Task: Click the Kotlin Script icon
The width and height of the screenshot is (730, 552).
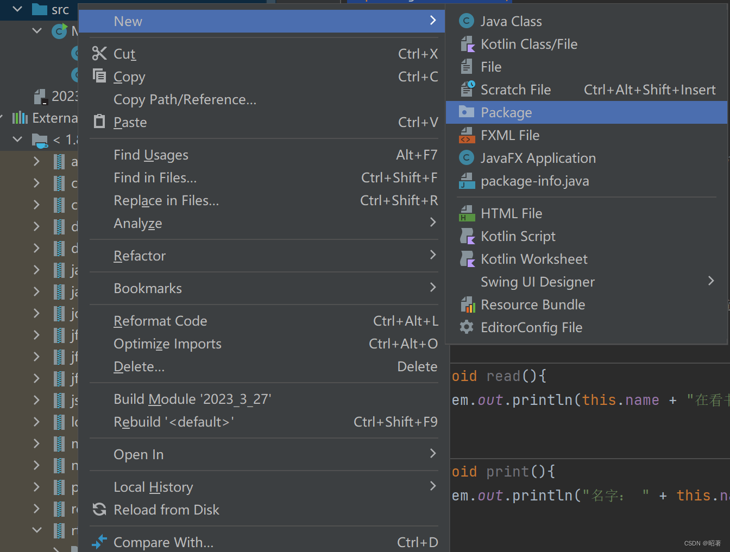Action: (467, 236)
